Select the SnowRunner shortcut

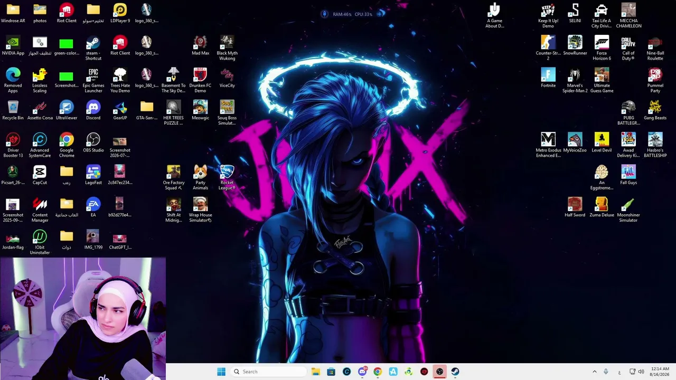tap(575, 46)
